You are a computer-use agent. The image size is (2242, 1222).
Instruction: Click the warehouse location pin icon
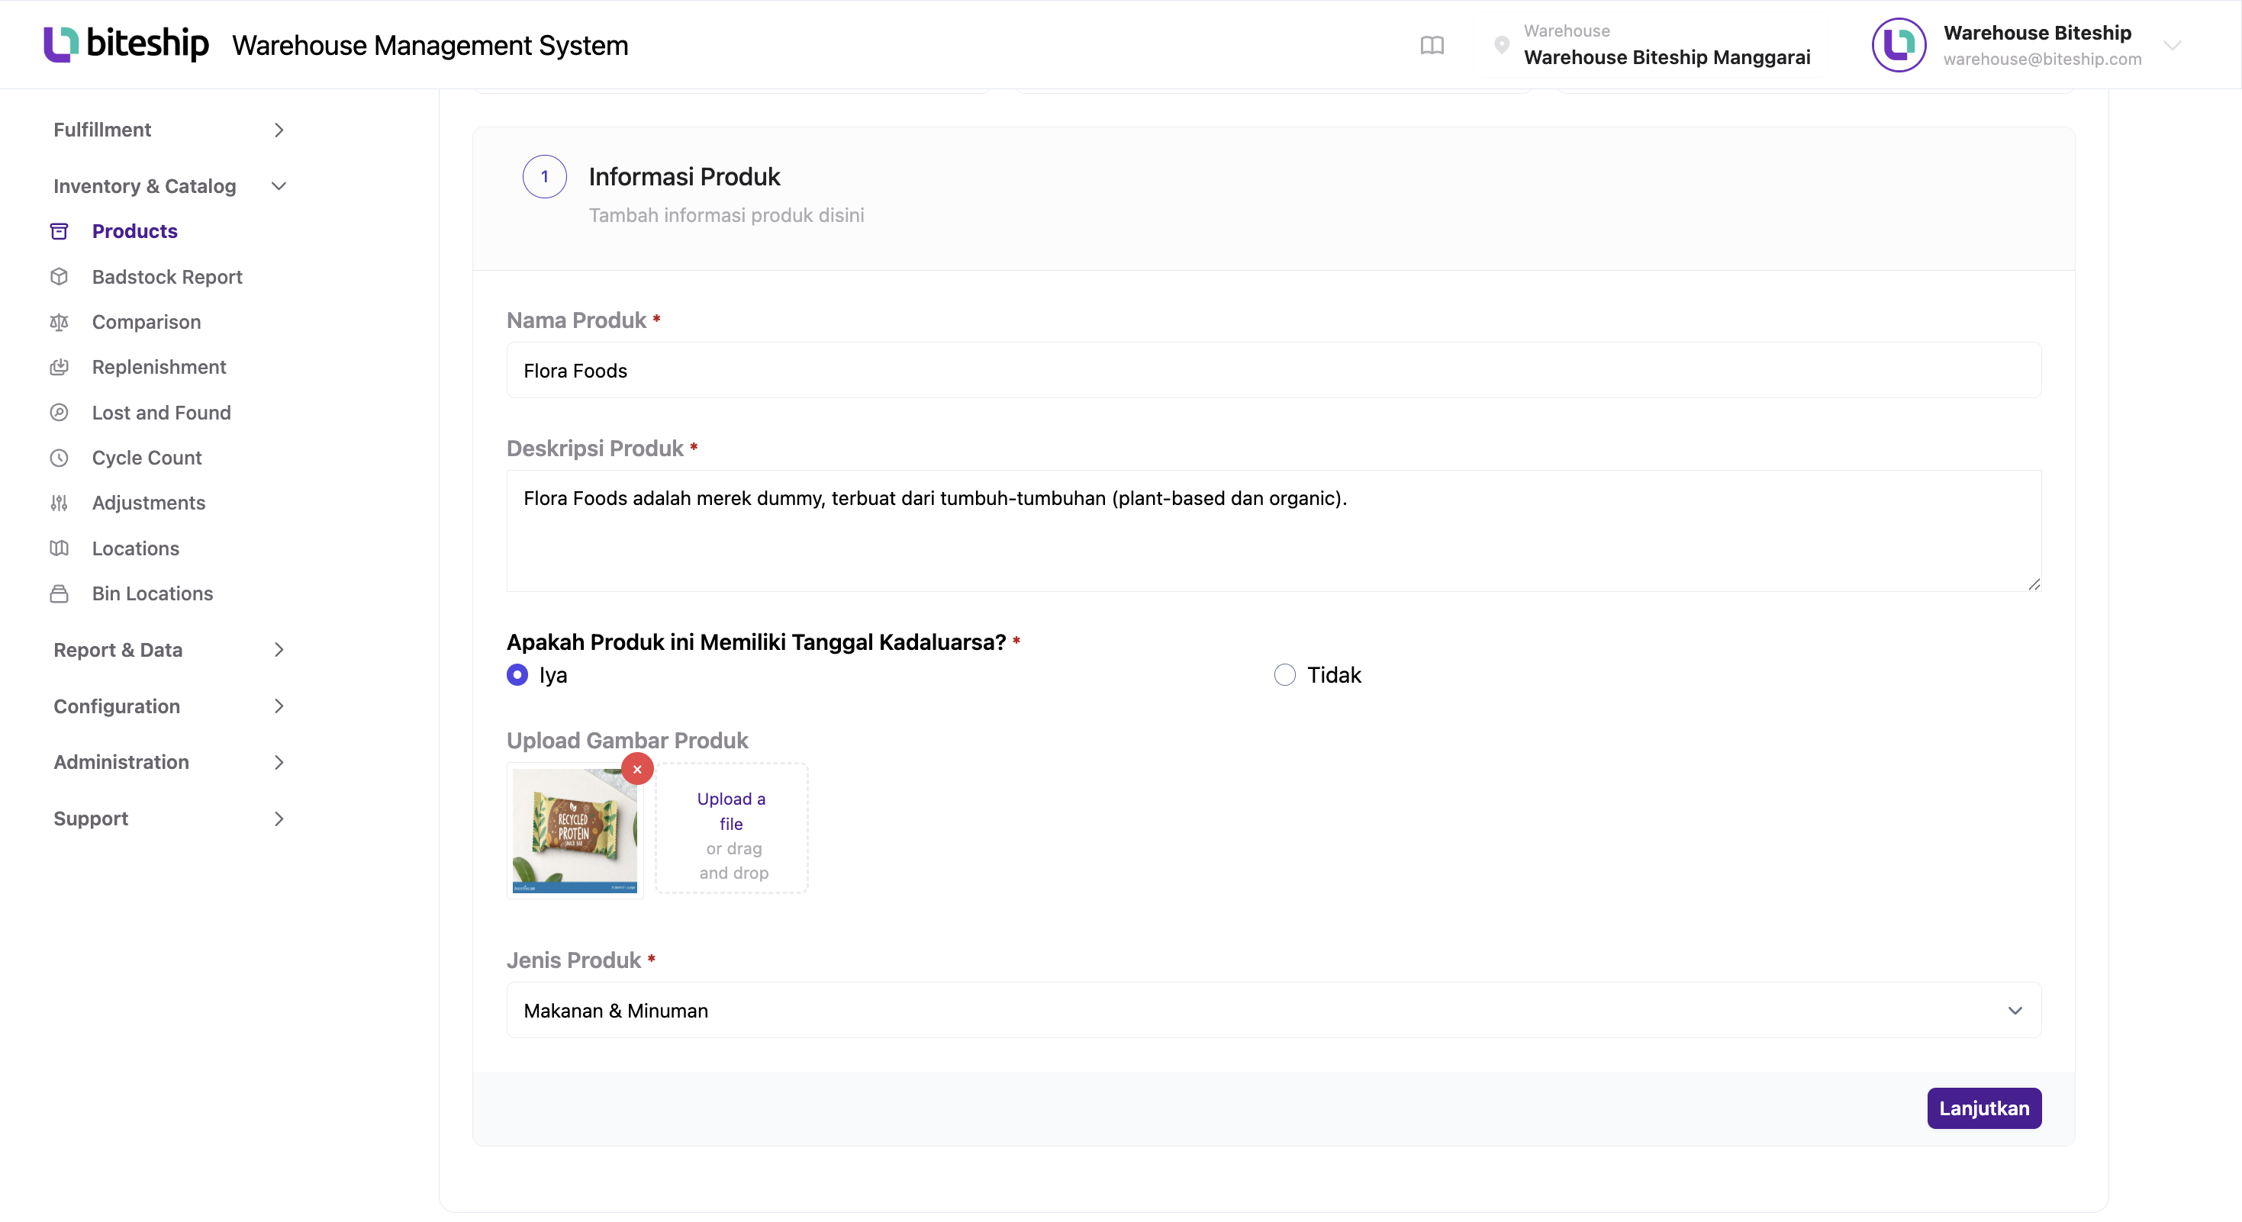pyautogui.click(x=1501, y=44)
